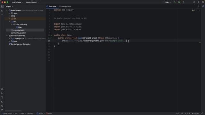Open the Run tool window icon
This screenshot has height=115, width=205.
[x=2, y=94]
